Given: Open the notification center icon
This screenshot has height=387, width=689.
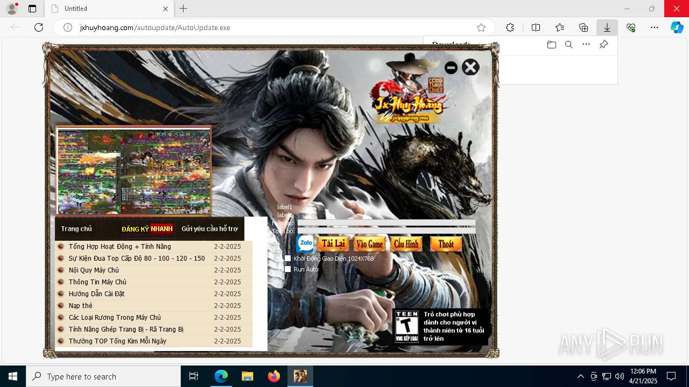Looking at the screenshot, I should point(671,376).
